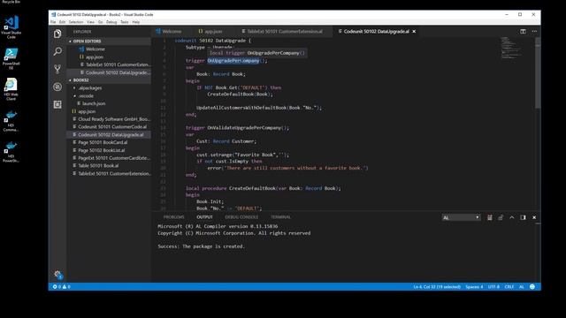Close the bottom output panel

click(x=534, y=217)
